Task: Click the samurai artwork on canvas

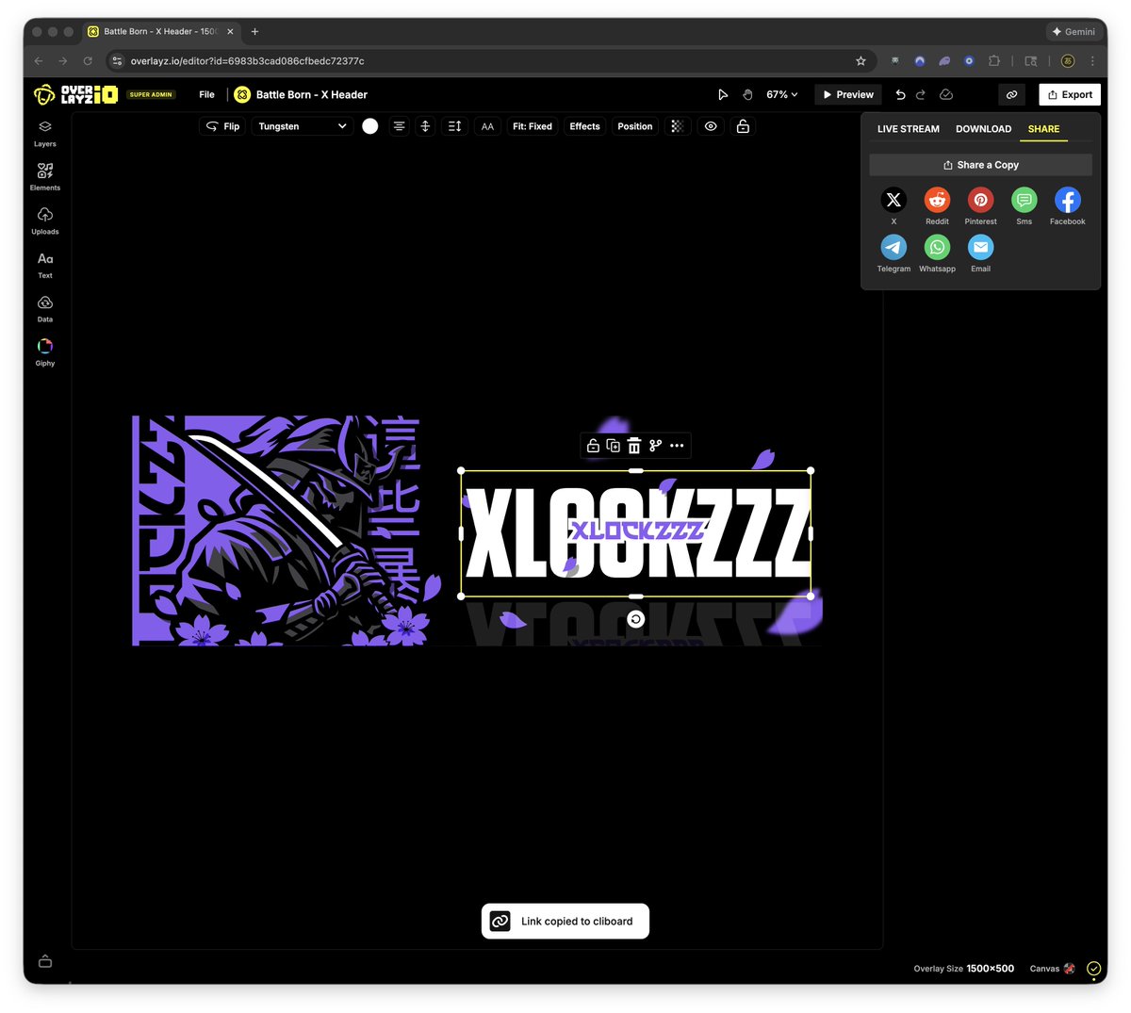Action: tap(276, 531)
